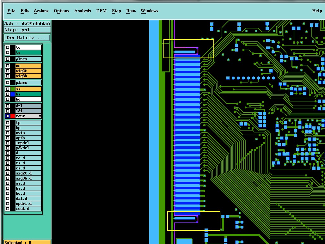Select the bs.d layer name
This screenshot has width=325, height=244.
click(28, 188)
